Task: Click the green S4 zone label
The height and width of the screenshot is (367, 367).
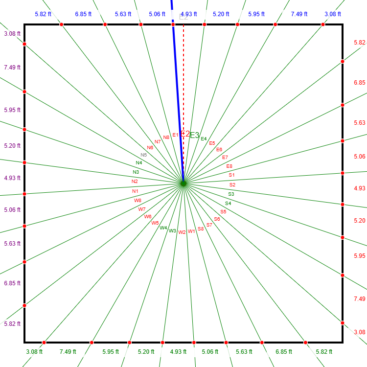Action: click(x=228, y=204)
